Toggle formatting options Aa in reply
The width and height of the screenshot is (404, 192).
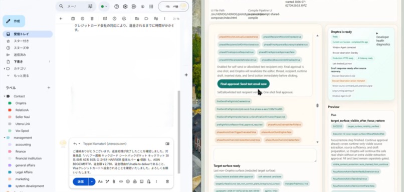click(x=100, y=181)
